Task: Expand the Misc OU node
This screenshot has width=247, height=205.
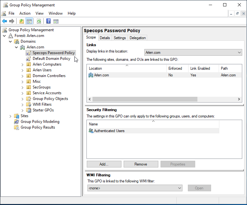Action: pos(22,82)
